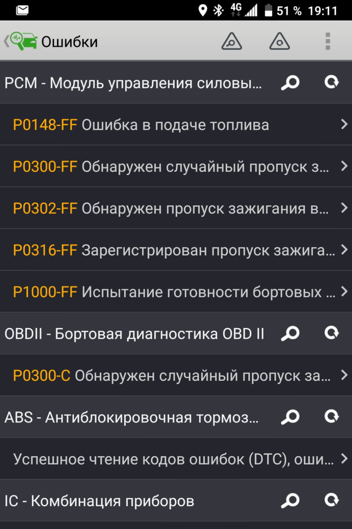The height and width of the screenshot is (529, 352).
Task: Tap the mail notification icon in status bar
Action: 22,10
